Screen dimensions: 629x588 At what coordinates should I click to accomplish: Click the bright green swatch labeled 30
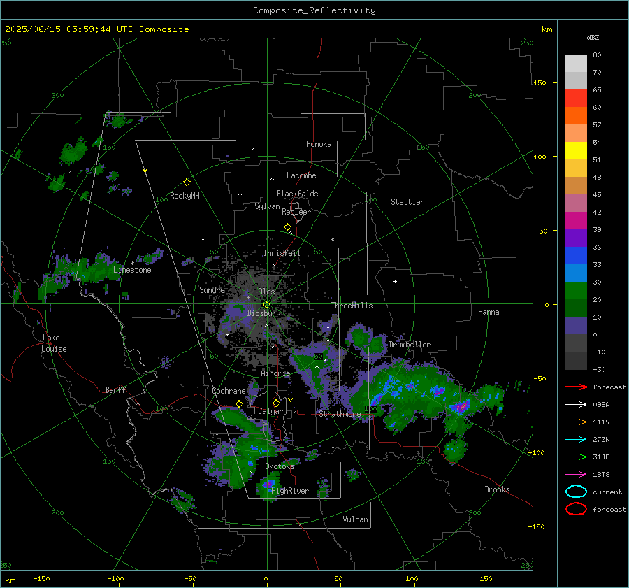[576, 291]
